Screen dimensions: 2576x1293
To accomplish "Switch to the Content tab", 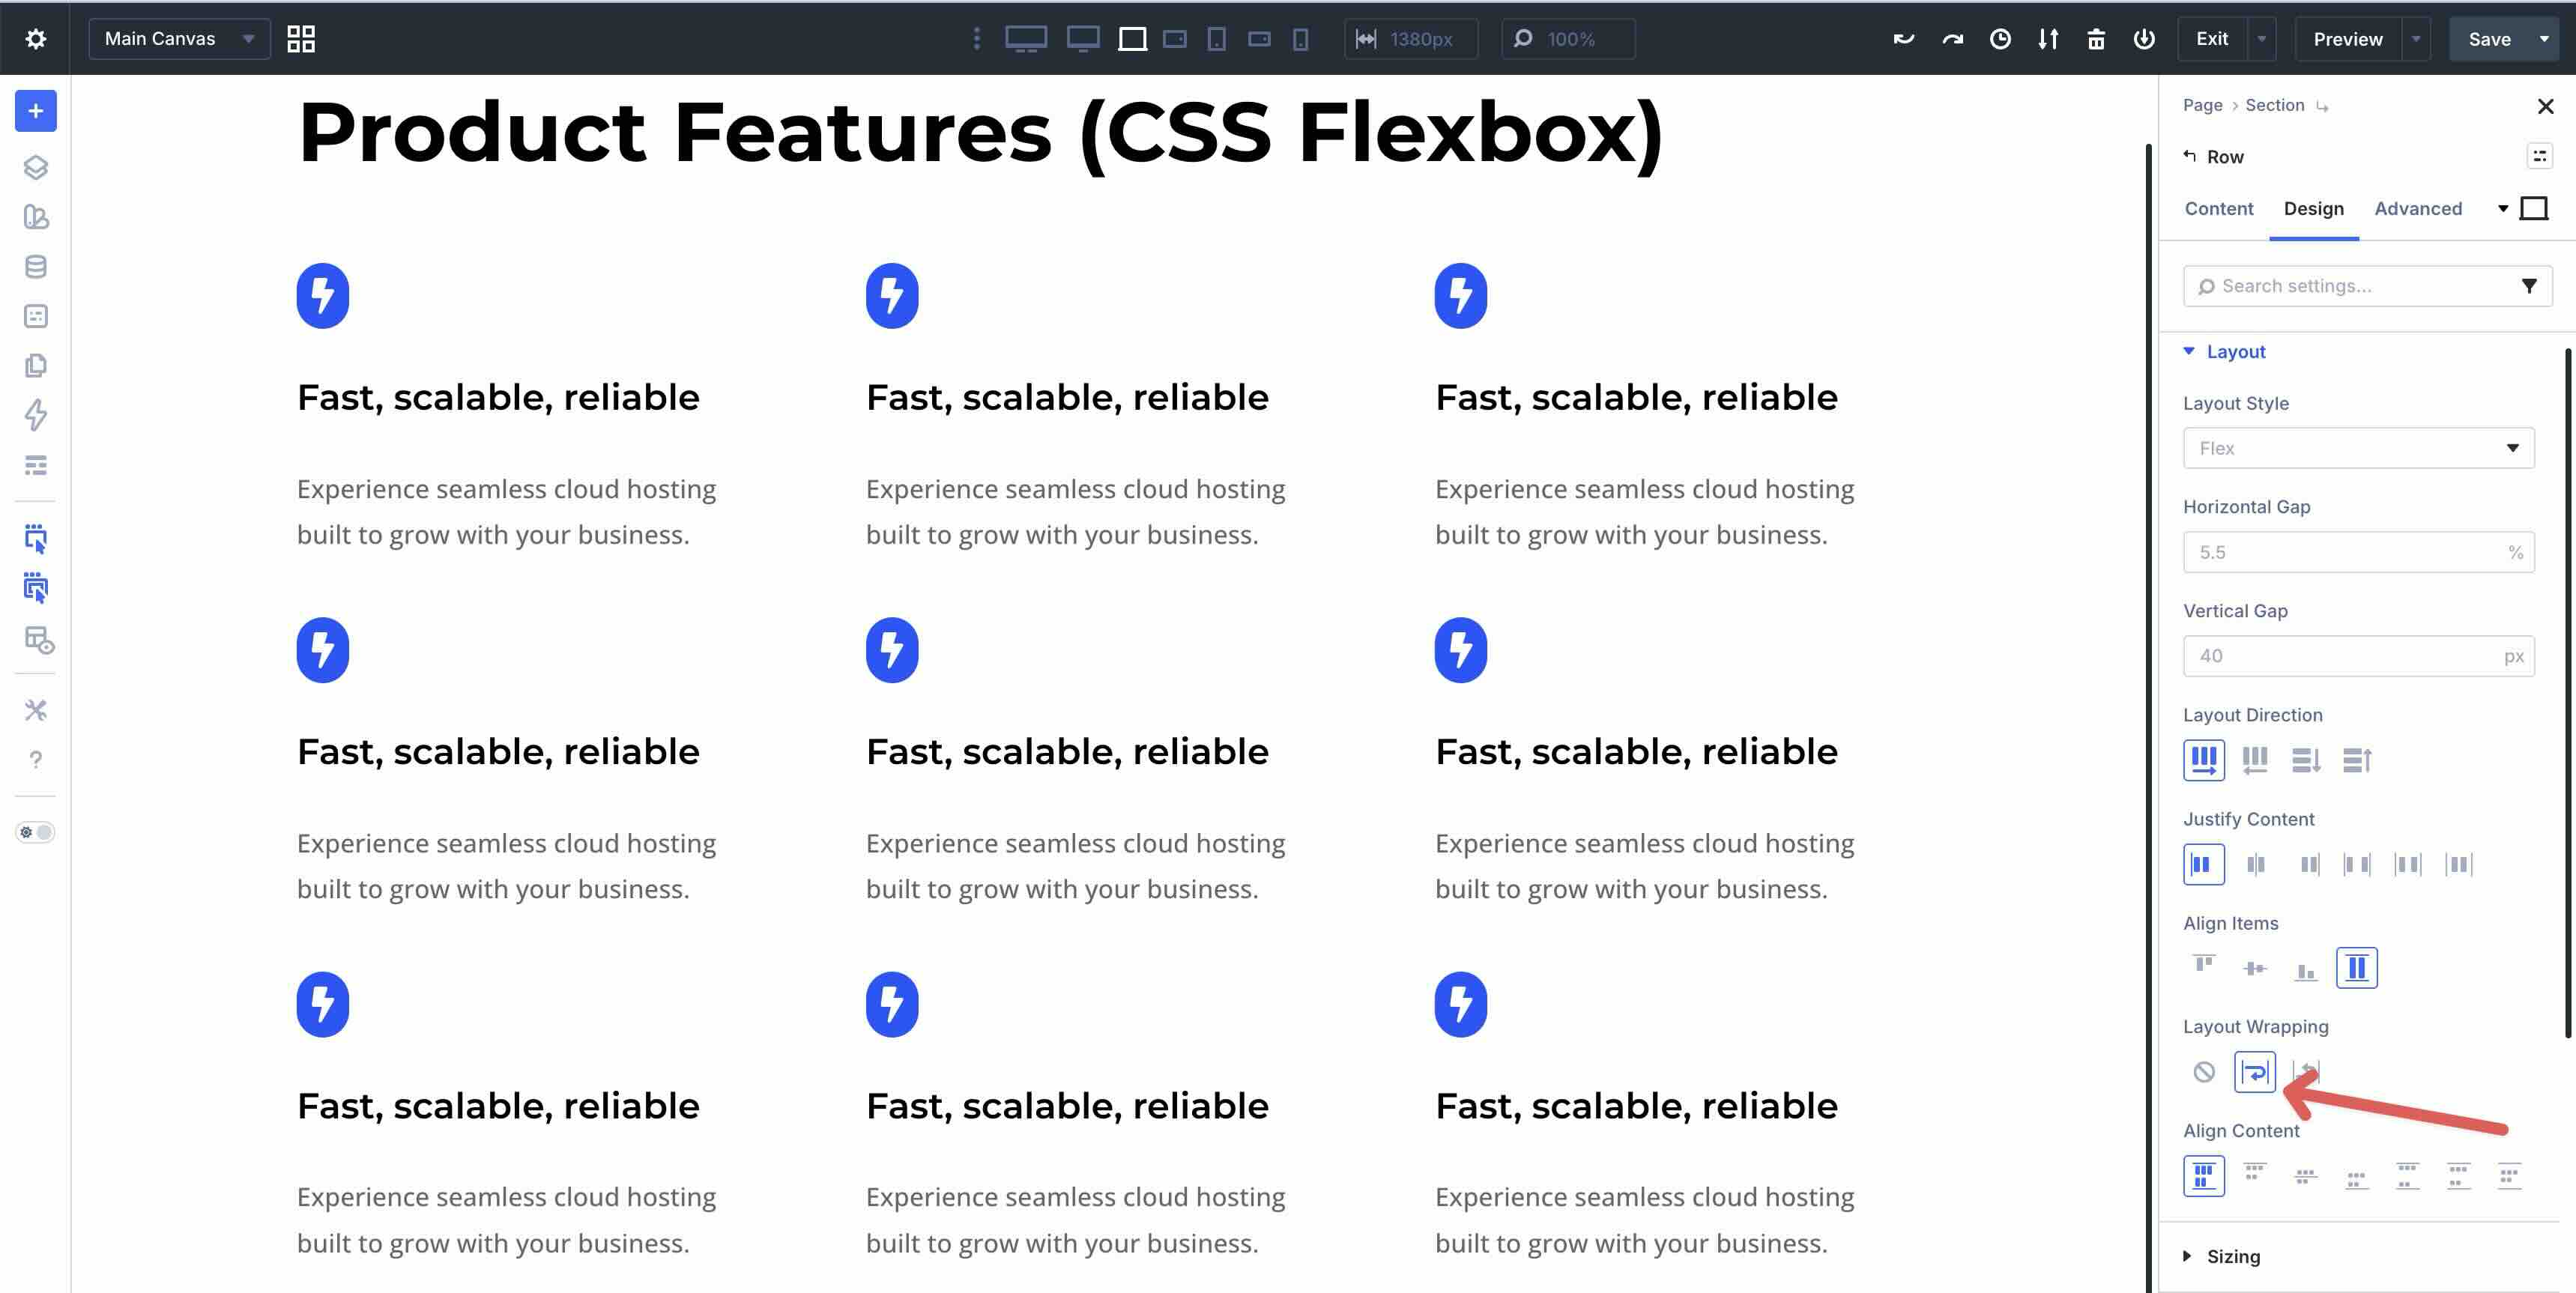I will point(2219,209).
